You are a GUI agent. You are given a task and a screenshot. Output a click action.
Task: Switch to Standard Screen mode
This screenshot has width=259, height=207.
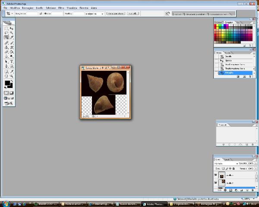tap(6, 98)
